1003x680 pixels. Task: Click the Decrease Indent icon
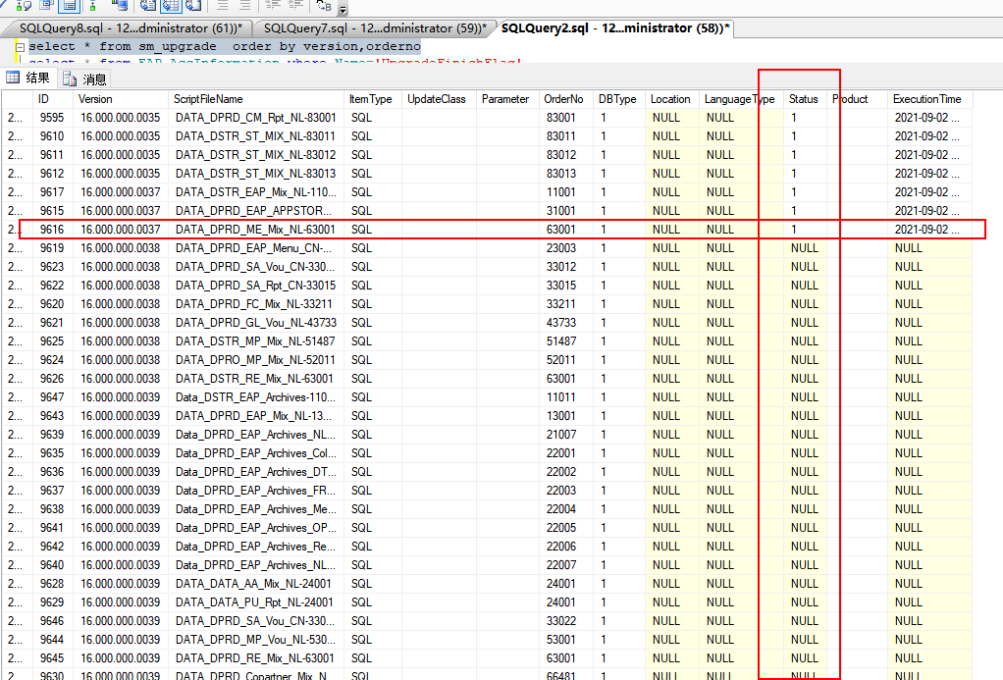[273, 5]
